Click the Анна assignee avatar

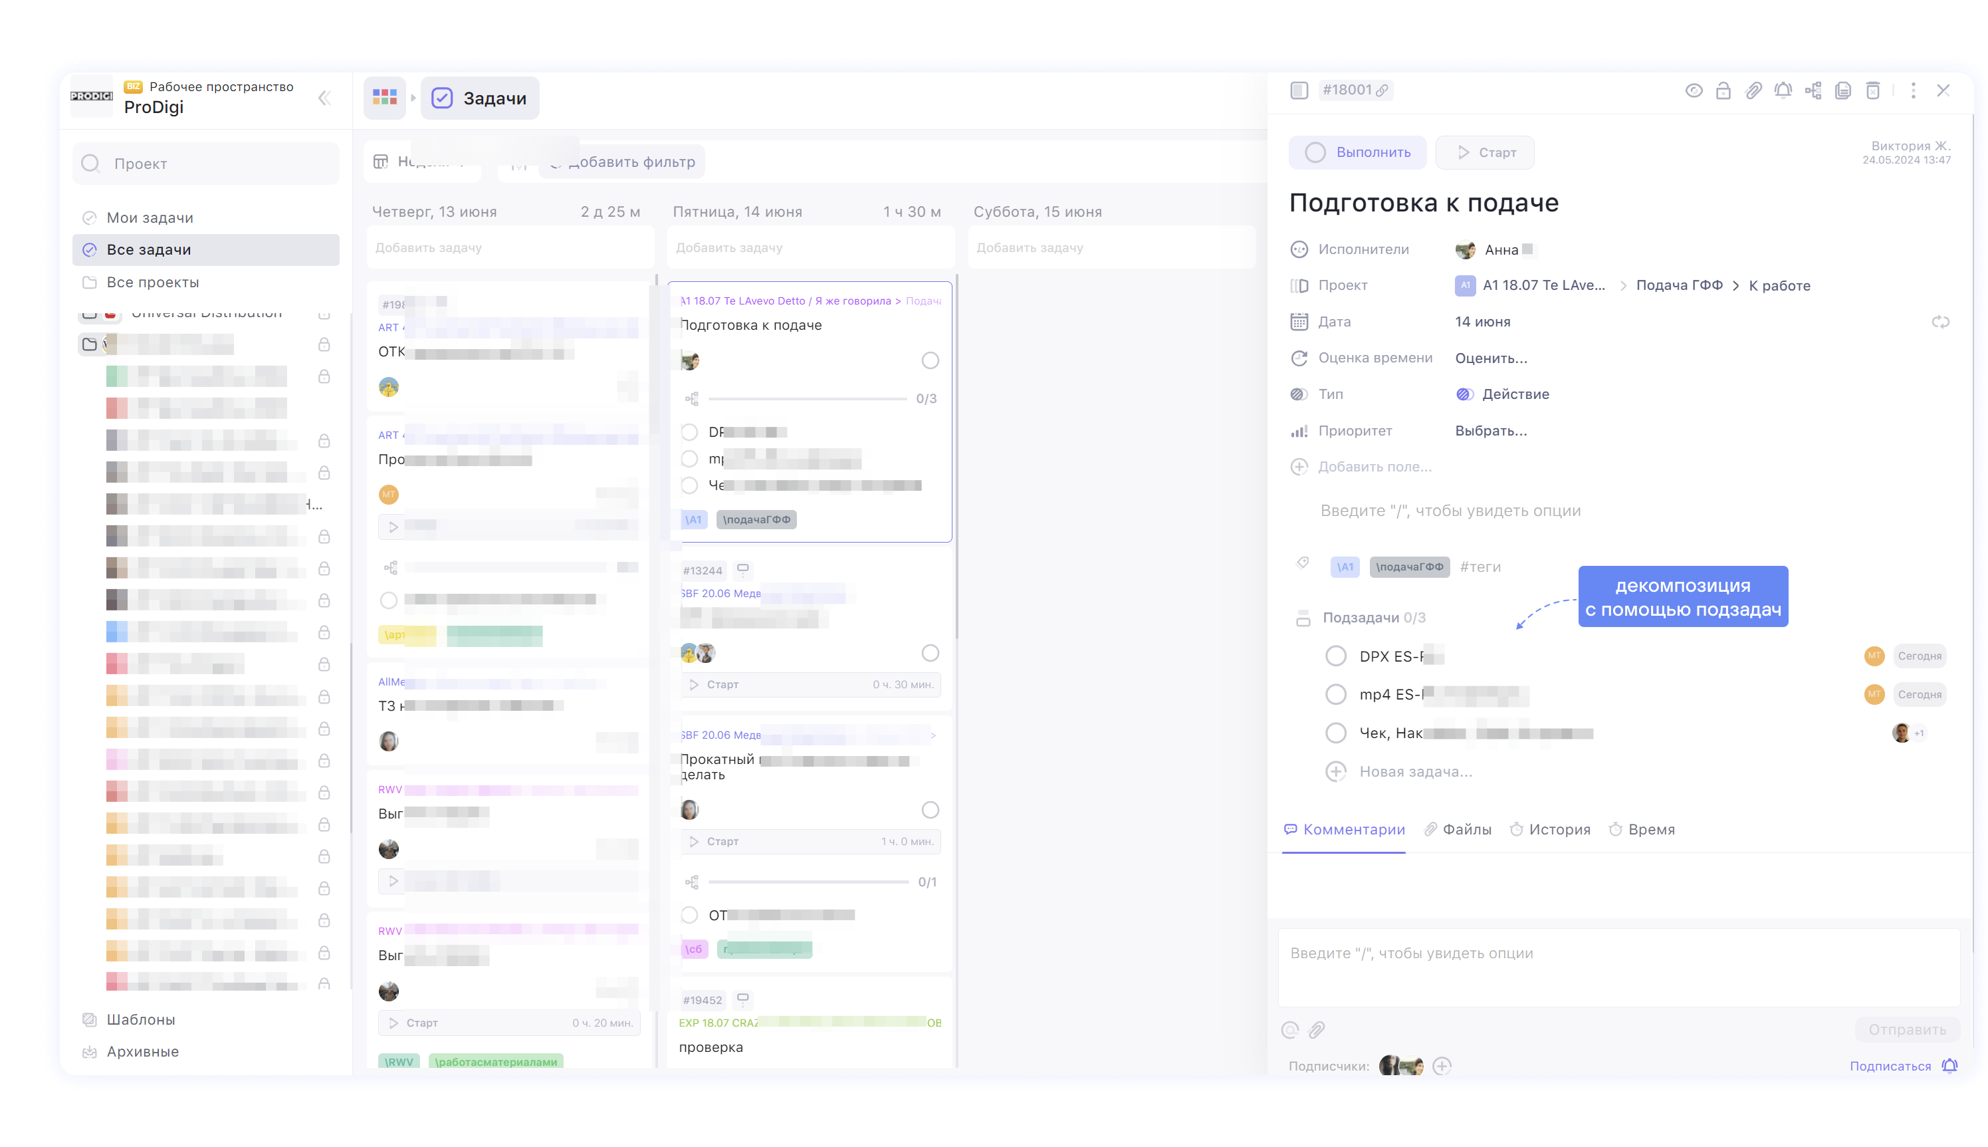tap(1464, 250)
